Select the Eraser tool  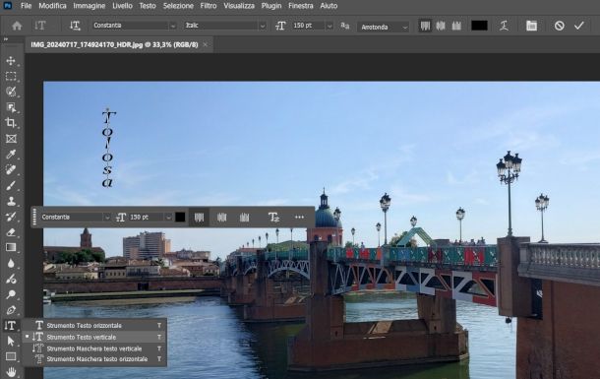point(11,232)
